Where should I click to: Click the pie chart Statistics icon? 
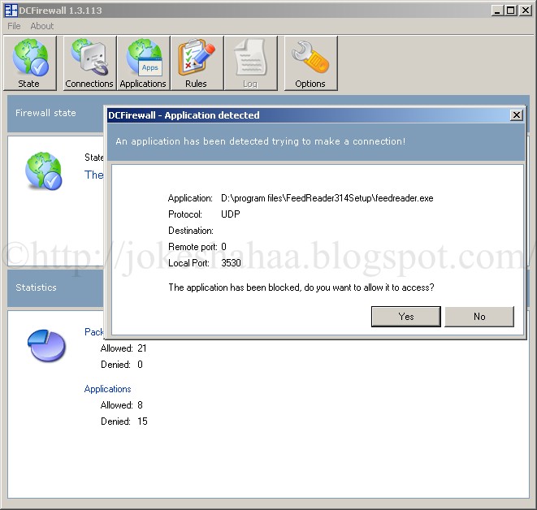(x=46, y=345)
